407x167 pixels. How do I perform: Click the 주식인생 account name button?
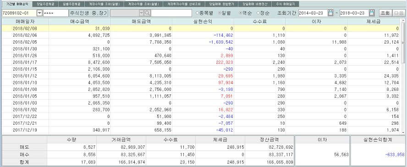click(88, 13)
